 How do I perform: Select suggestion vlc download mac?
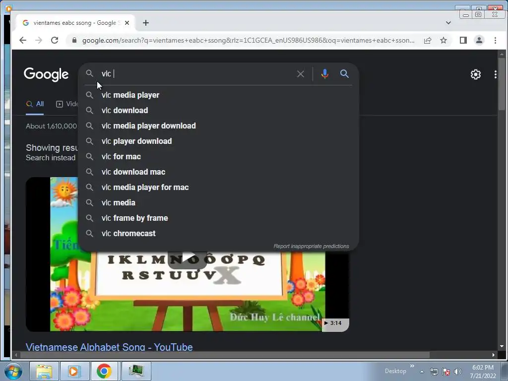(x=219, y=172)
